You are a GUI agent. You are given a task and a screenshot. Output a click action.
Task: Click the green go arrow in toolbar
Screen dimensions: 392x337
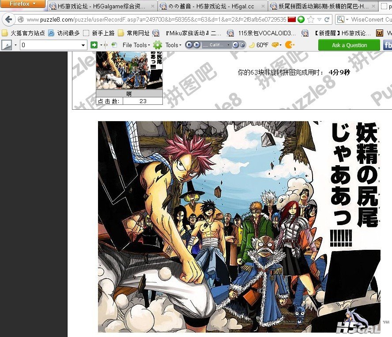tap(94, 45)
